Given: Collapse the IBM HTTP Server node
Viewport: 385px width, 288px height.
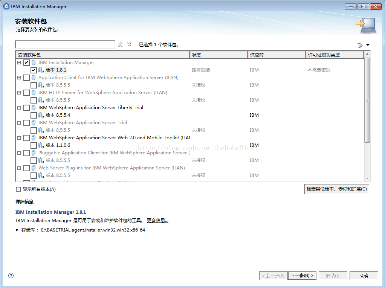Looking at the screenshot, I should click(x=19, y=93).
